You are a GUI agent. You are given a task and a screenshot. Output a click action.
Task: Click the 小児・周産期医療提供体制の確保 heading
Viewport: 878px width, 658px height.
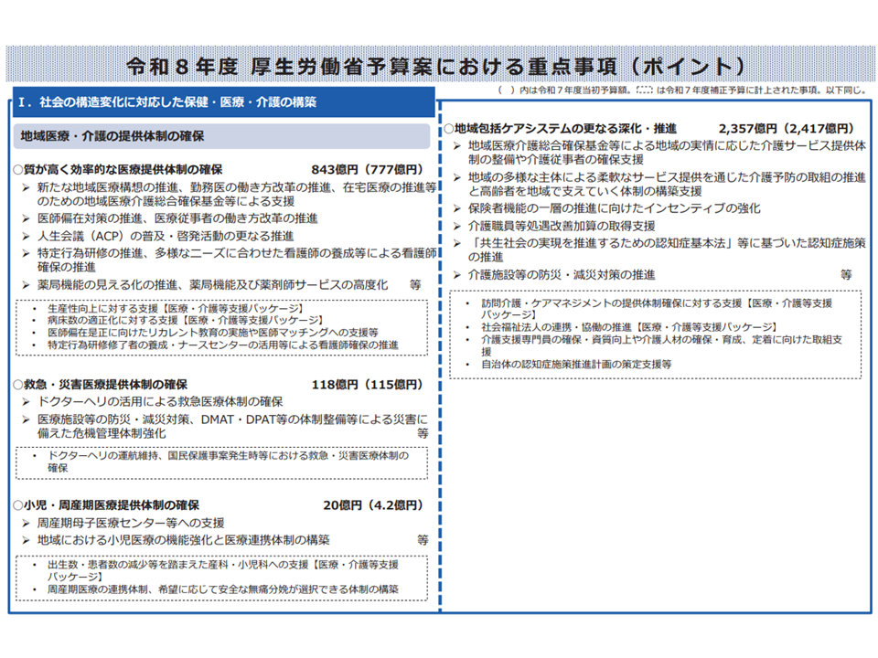pyautogui.click(x=106, y=504)
